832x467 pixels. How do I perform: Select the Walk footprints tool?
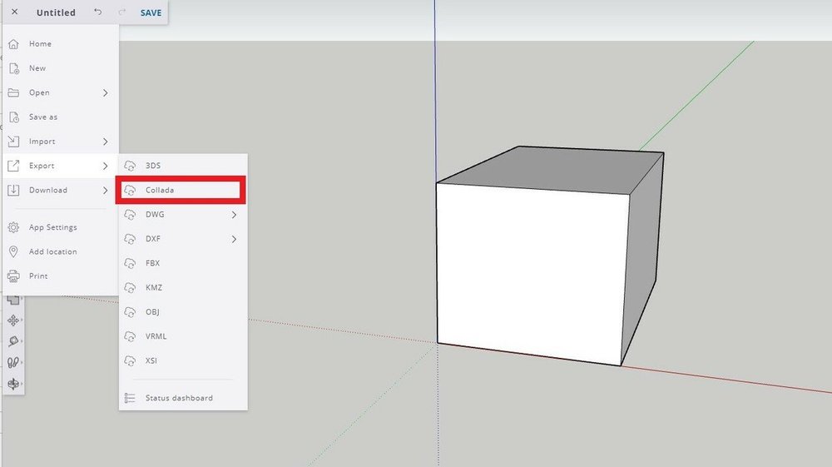(13, 362)
